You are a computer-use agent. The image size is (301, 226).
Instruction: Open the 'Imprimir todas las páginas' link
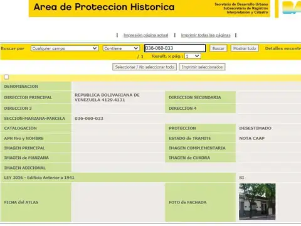[x=206, y=35]
